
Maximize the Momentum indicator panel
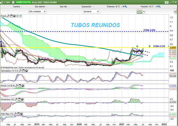19,99
